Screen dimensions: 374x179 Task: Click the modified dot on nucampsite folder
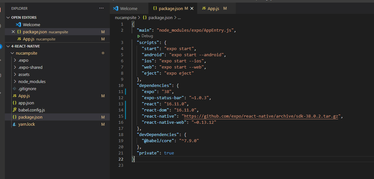coord(103,53)
